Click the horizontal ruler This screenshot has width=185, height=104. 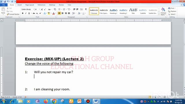pyautogui.click(x=93, y=20)
